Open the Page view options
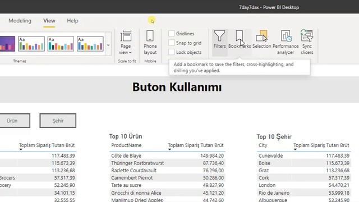Image resolution: width=359 pixels, height=202 pixels. pos(126,43)
